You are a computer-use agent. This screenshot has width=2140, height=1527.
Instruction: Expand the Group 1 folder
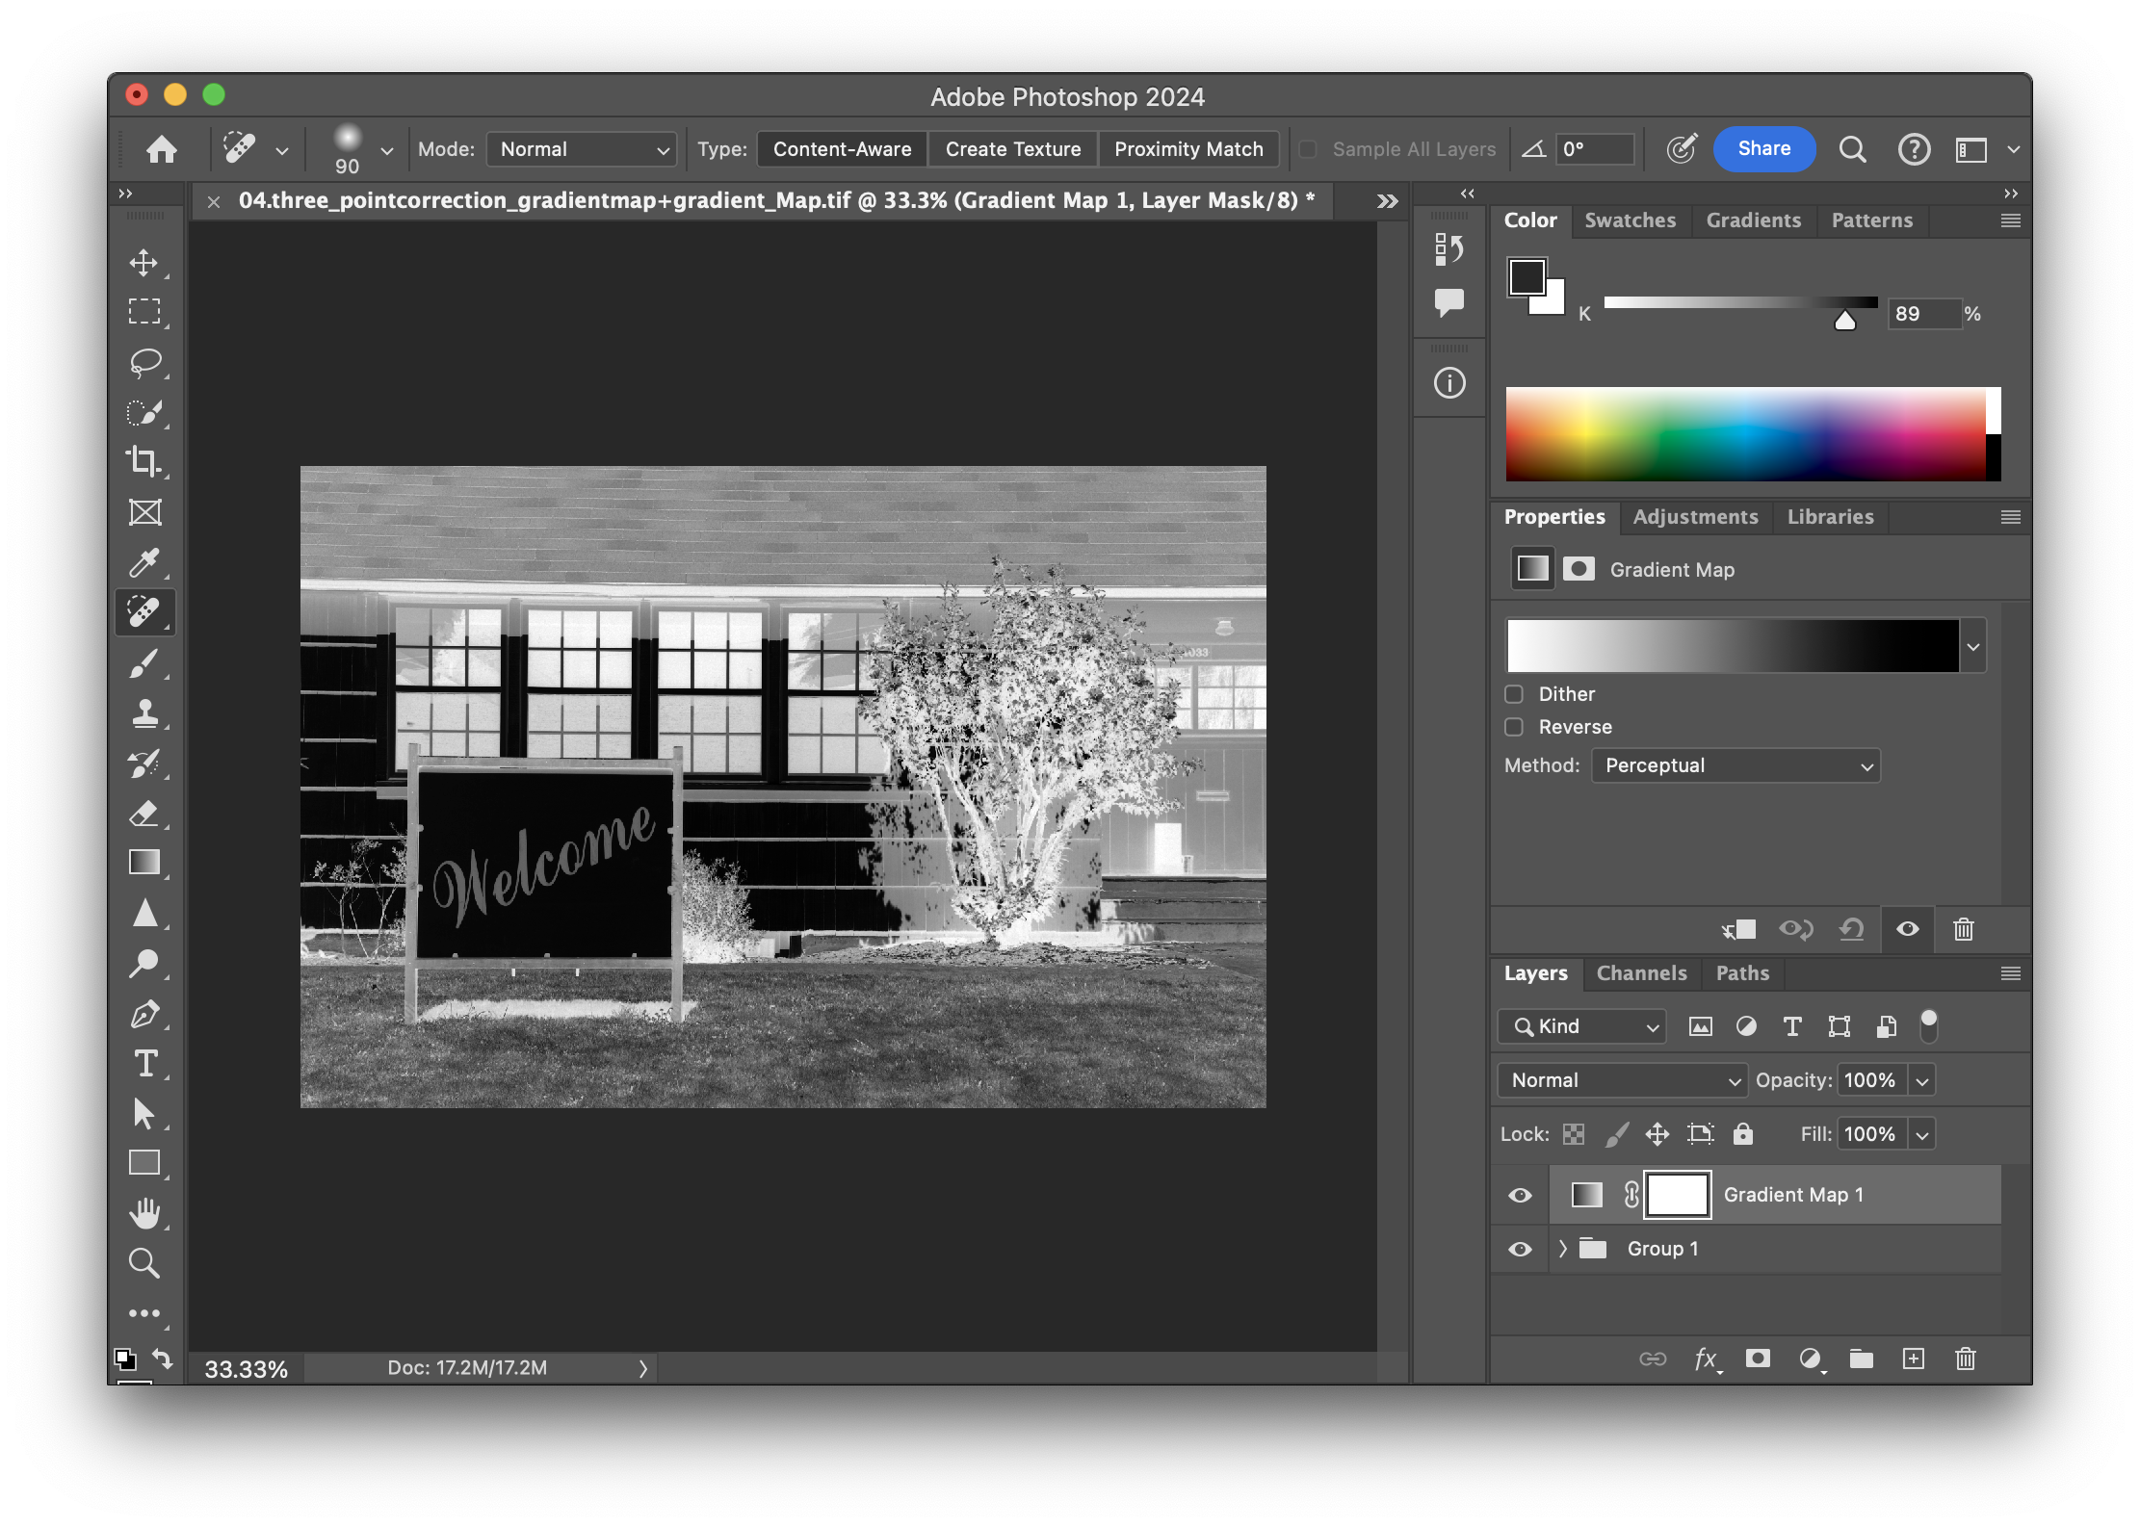(x=1562, y=1249)
